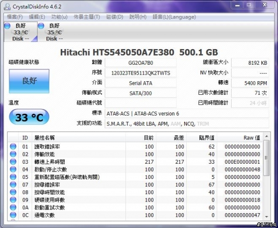This screenshot has width=278, height=228.
Task: Click the status orb on first disk tab
Action: pos(7,26)
